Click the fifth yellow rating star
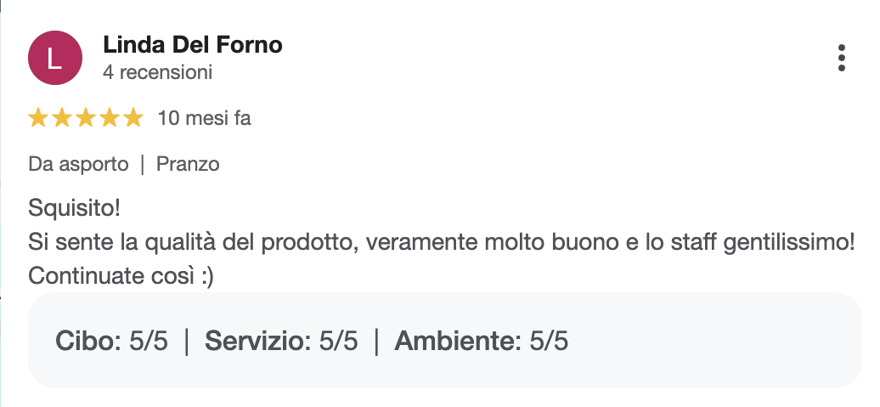The width and height of the screenshot is (880, 407). tap(133, 118)
